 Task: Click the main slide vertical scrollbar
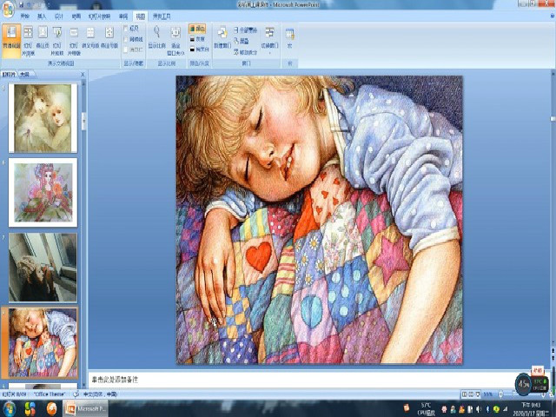[553, 206]
